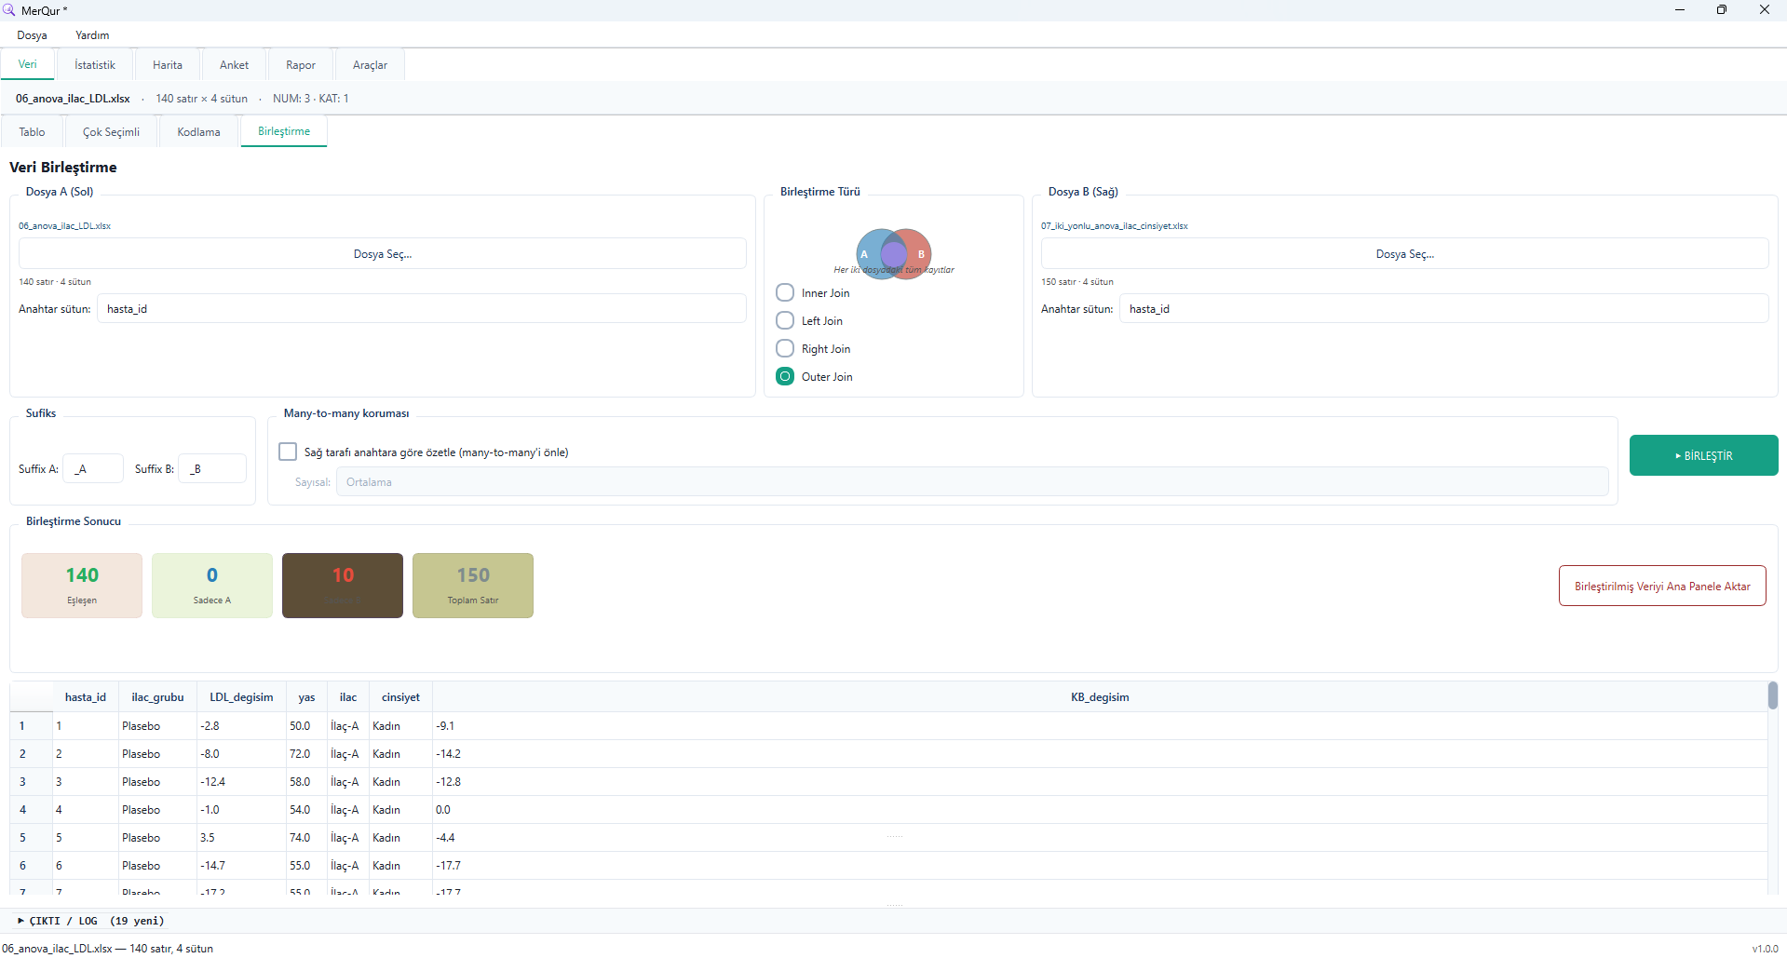The height and width of the screenshot is (958, 1787).
Task: Click the Suffix B input field
Action: (212, 468)
